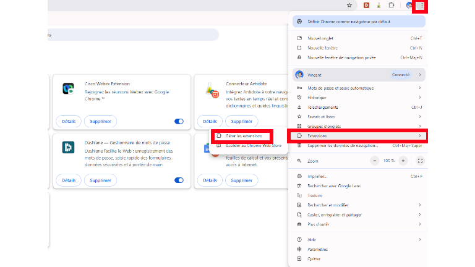Click the toolbox icon beside Plus d'outils
The width and height of the screenshot is (475, 267).
pos(299,224)
